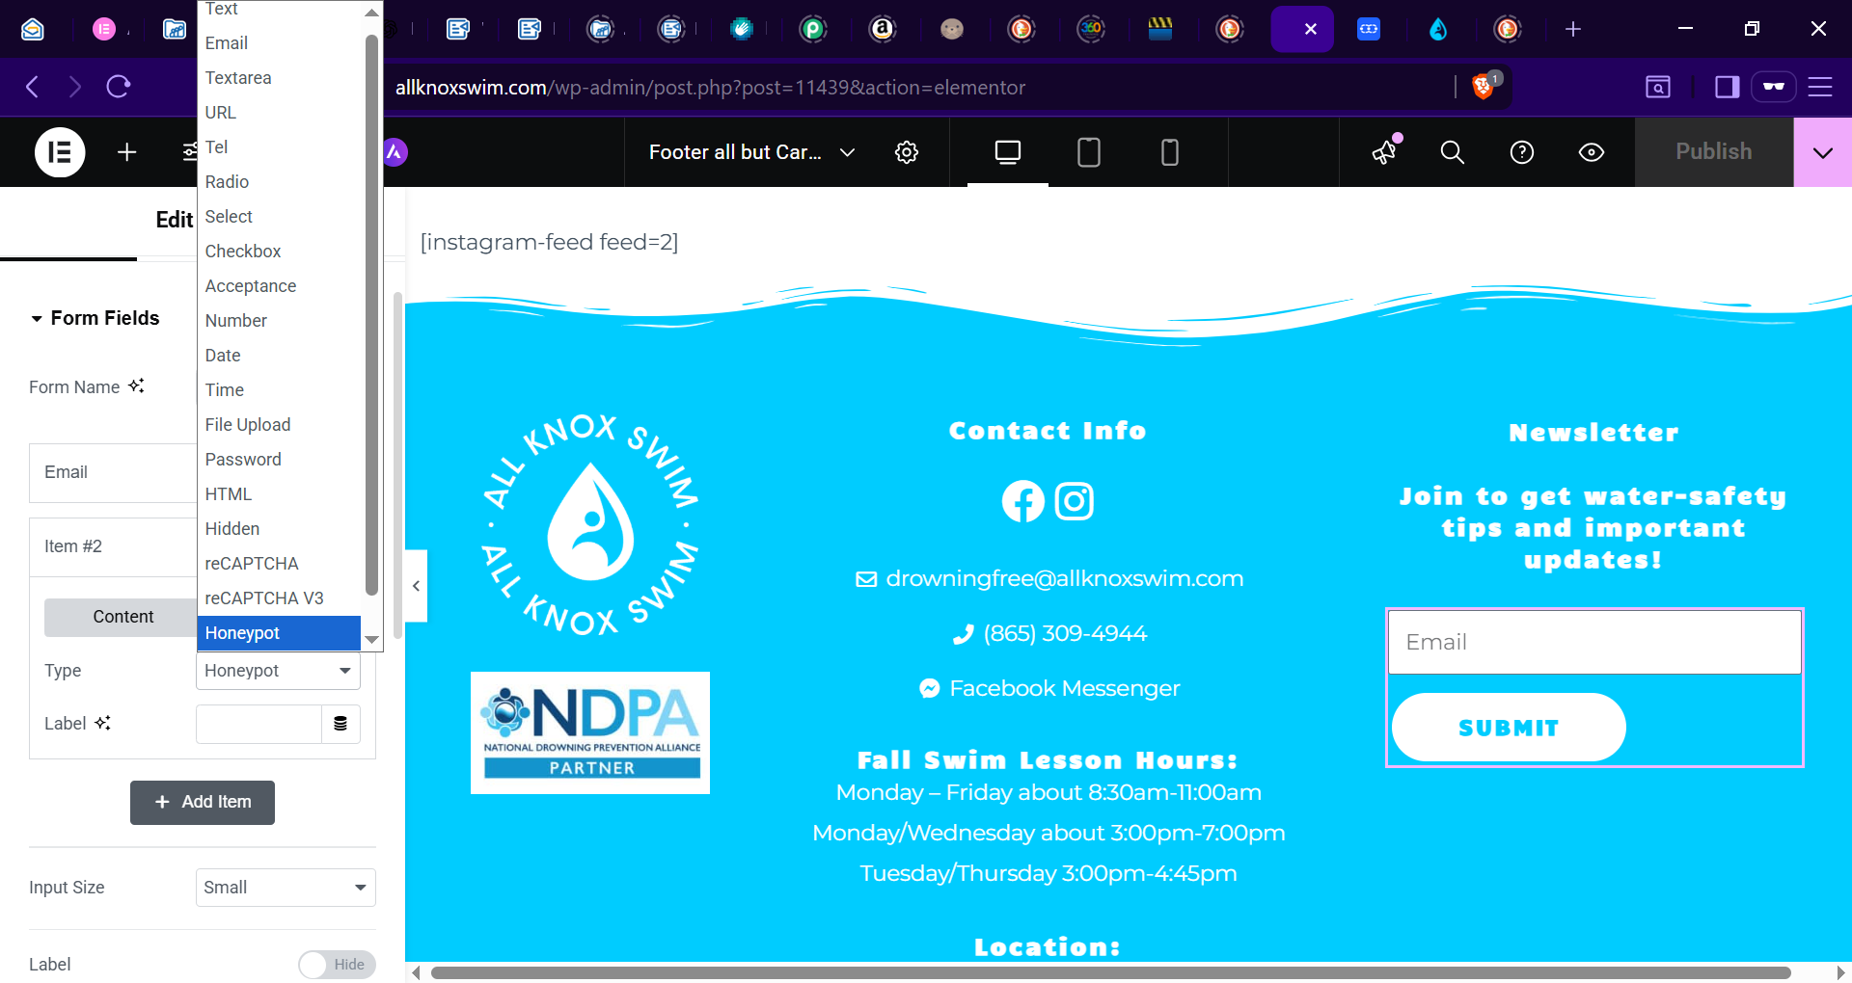Select Email from the type list
This screenshot has width=1852, height=983.
279,43
